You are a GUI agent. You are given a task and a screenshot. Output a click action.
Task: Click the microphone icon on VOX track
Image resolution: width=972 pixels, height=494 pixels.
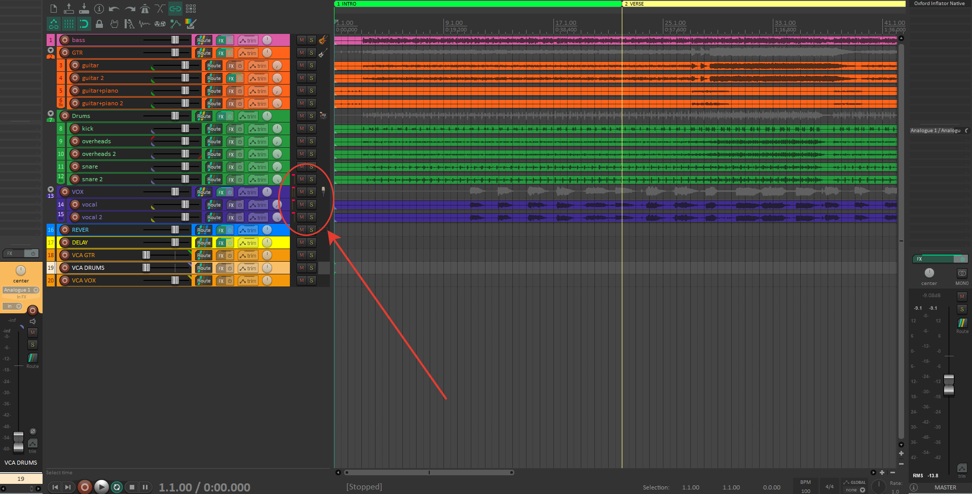[x=323, y=191]
